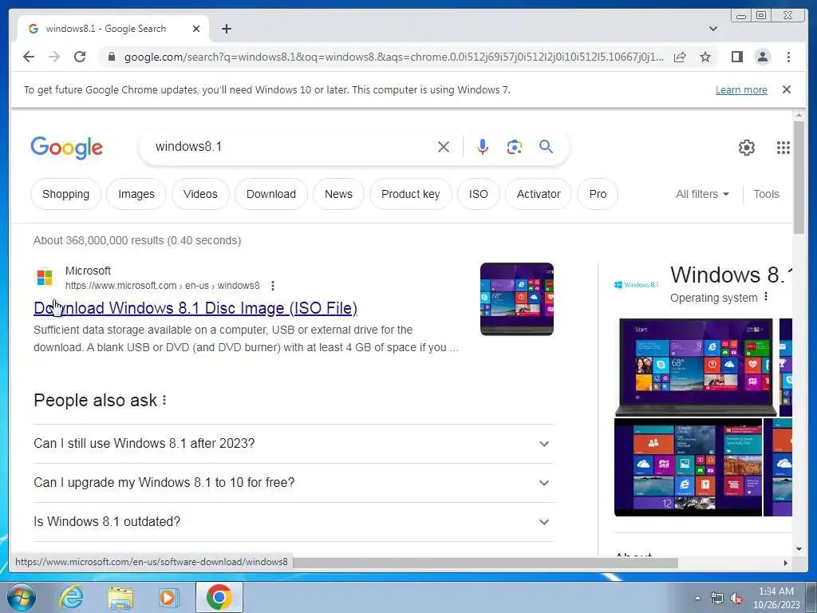Launch Internet Explorer from taskbar
Screen dimensions: 817x613
(71, 597)
